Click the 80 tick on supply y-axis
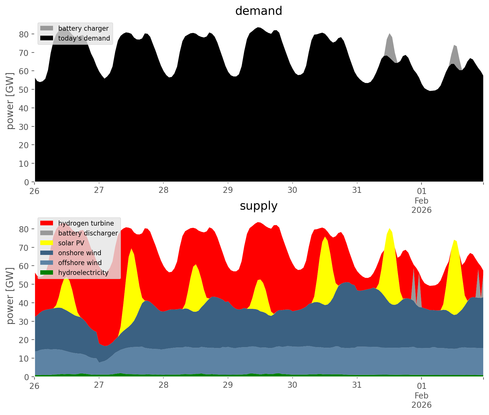The height and width of the screenshot is (415, 489). click(x=26, y=229)
